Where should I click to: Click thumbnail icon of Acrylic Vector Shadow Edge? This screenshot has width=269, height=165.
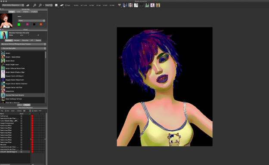[3, 72]
